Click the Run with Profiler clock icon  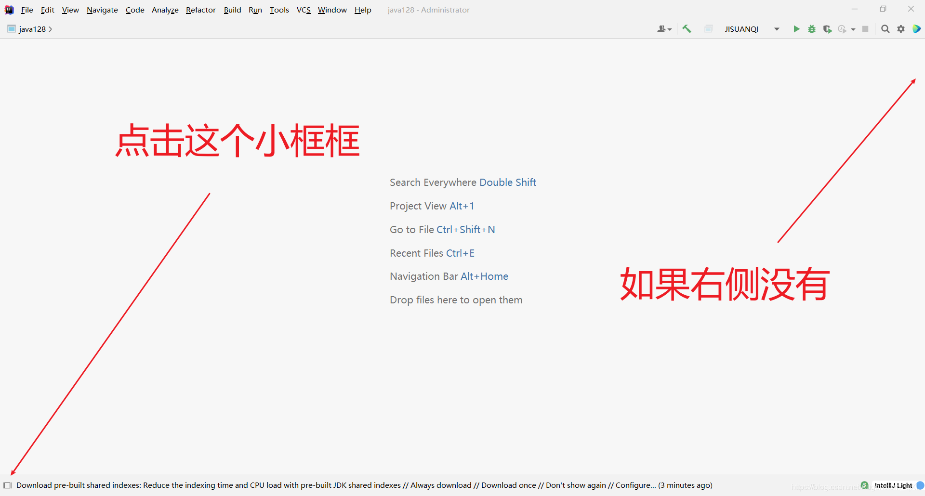pos(842,29)
